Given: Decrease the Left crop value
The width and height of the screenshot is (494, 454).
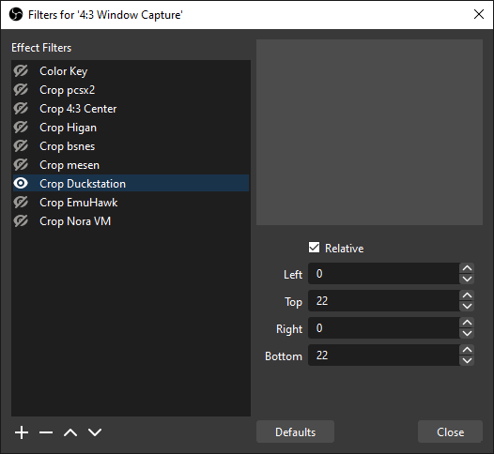Looking at the screenshot, I should 467,279.
